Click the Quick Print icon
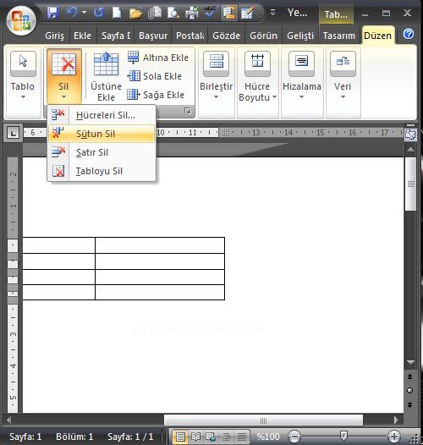This screenshot has height=445, width=423. point(192,13)
